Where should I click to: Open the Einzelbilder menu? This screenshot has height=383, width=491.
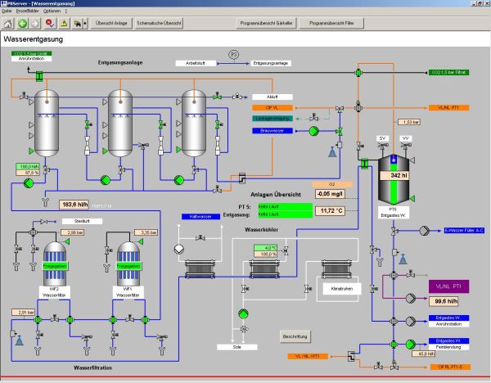[28, 11]
